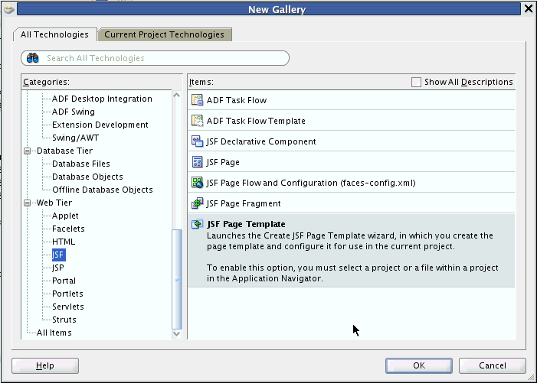Select Offline Database Objects category

103,190
